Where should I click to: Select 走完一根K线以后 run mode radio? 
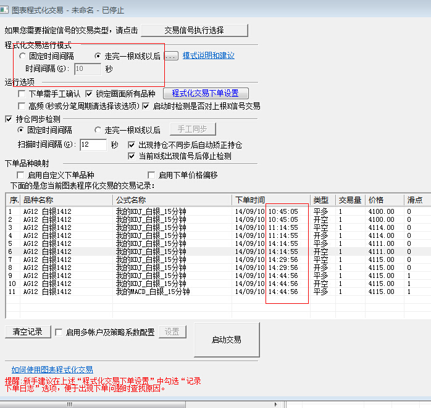pyautogui.click(x=99, y=56)
